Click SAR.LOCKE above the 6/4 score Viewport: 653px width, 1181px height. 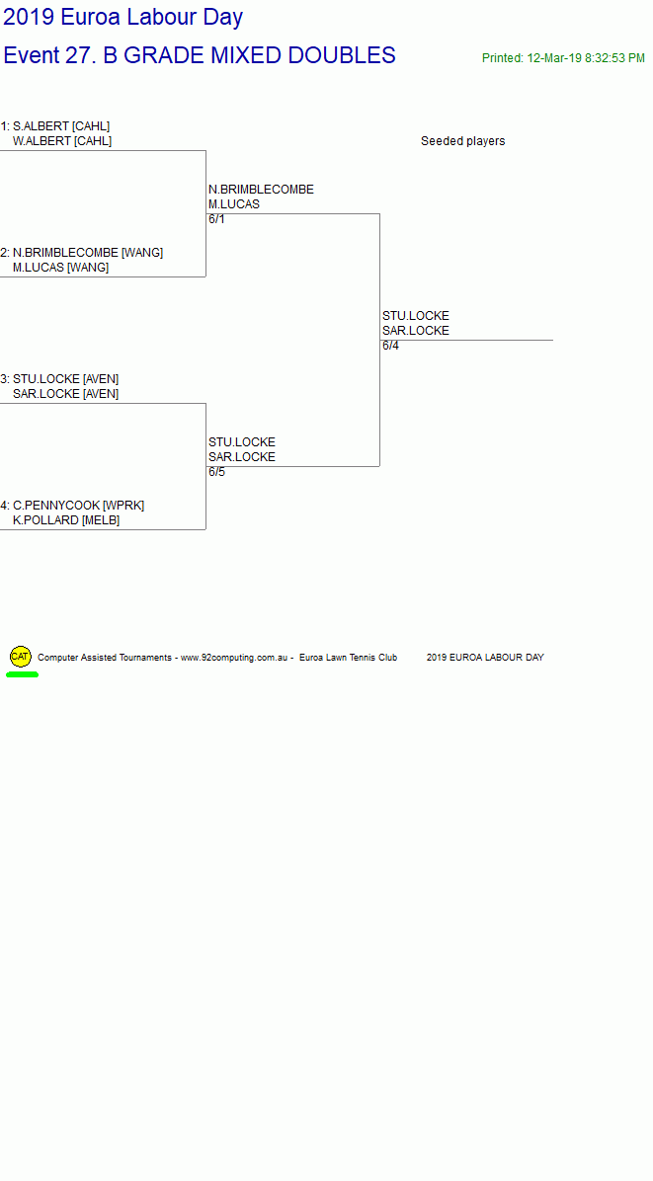tap(415, 331)
